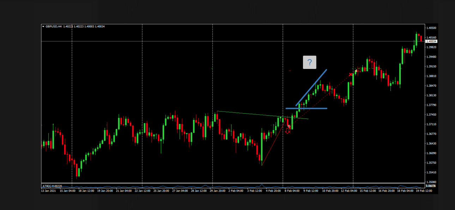The height and width of the screenshot is (210, 455).
Task: Click price scale level 1.37110
Action: (431, 124)
